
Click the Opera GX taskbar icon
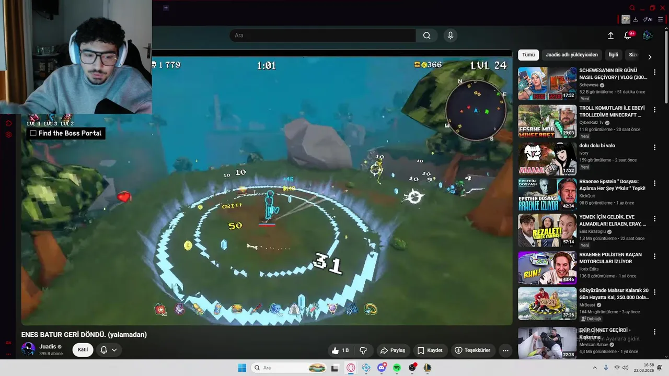click(351, 368)
